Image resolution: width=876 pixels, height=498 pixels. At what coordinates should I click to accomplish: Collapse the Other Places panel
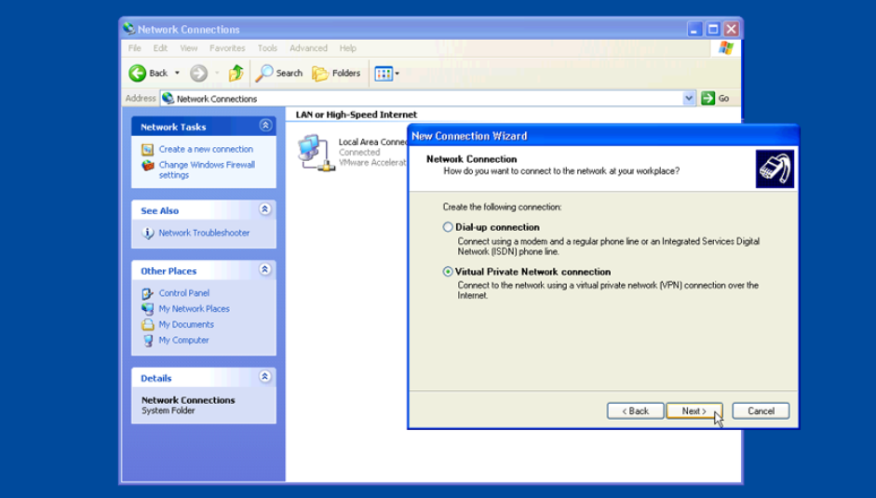(x=265, y=269)
